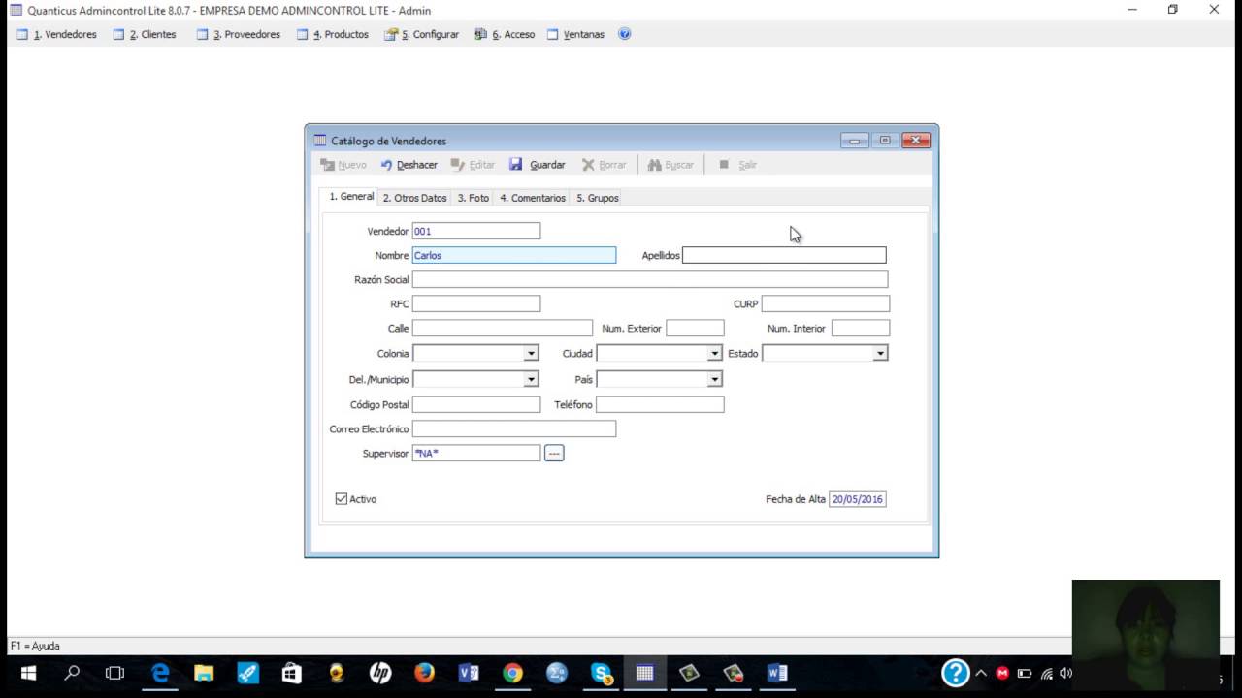Open Firefox from the taskbar

click(424, 673)
